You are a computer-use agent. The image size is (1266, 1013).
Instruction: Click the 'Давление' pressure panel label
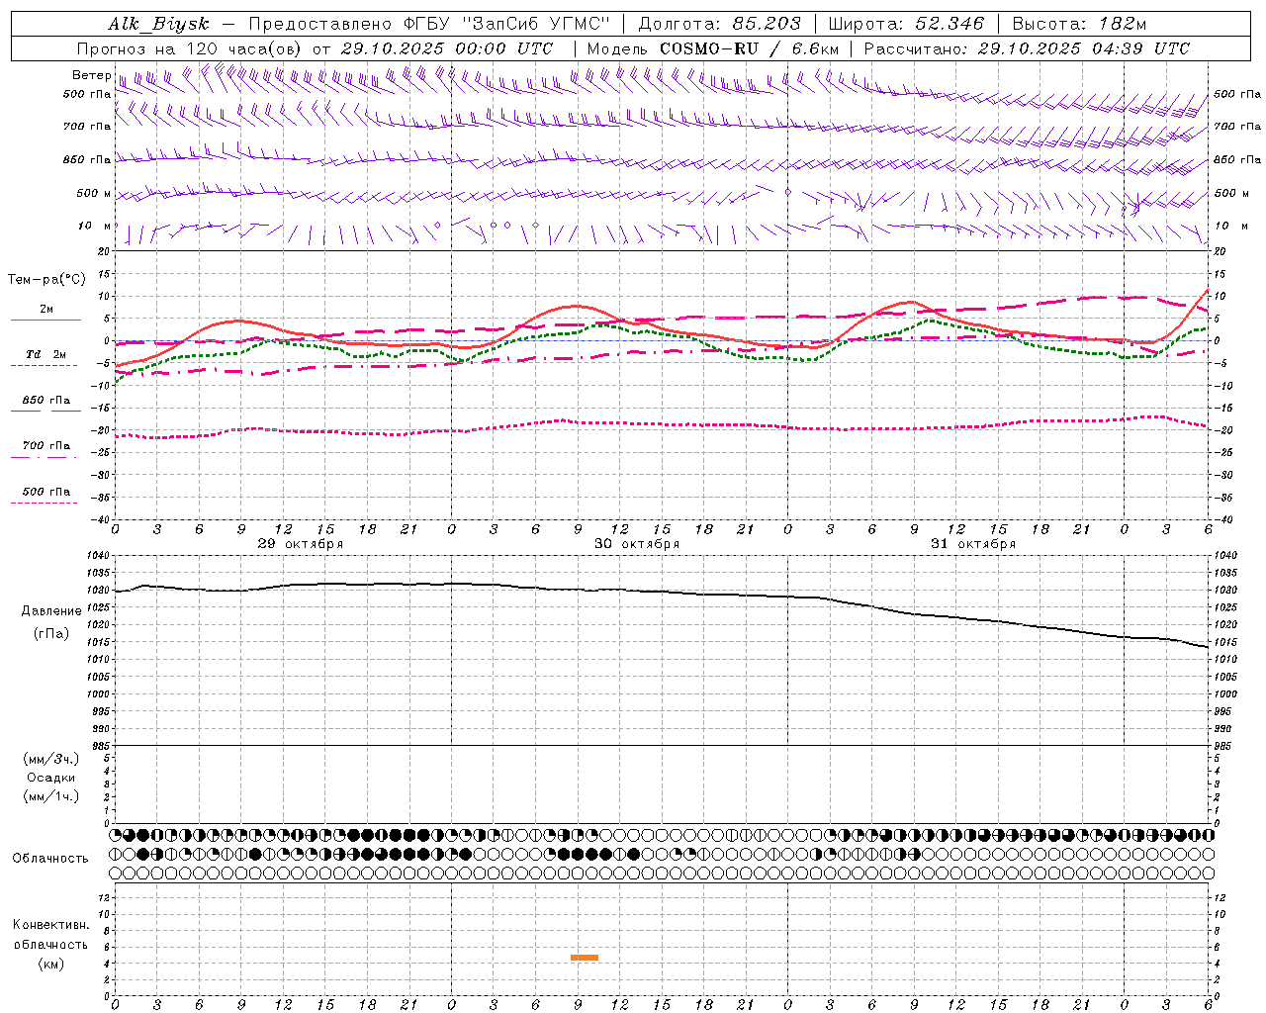(x=51, y=610)
